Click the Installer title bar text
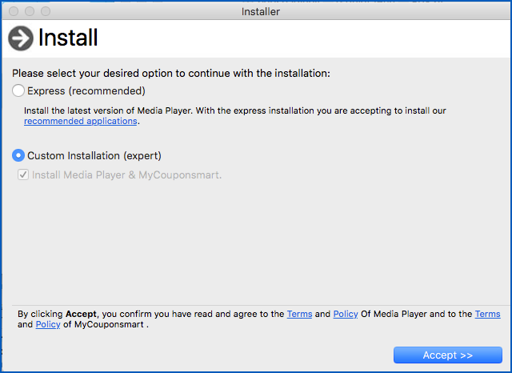This screenshot has height=373, width=512. coord(261,12)
